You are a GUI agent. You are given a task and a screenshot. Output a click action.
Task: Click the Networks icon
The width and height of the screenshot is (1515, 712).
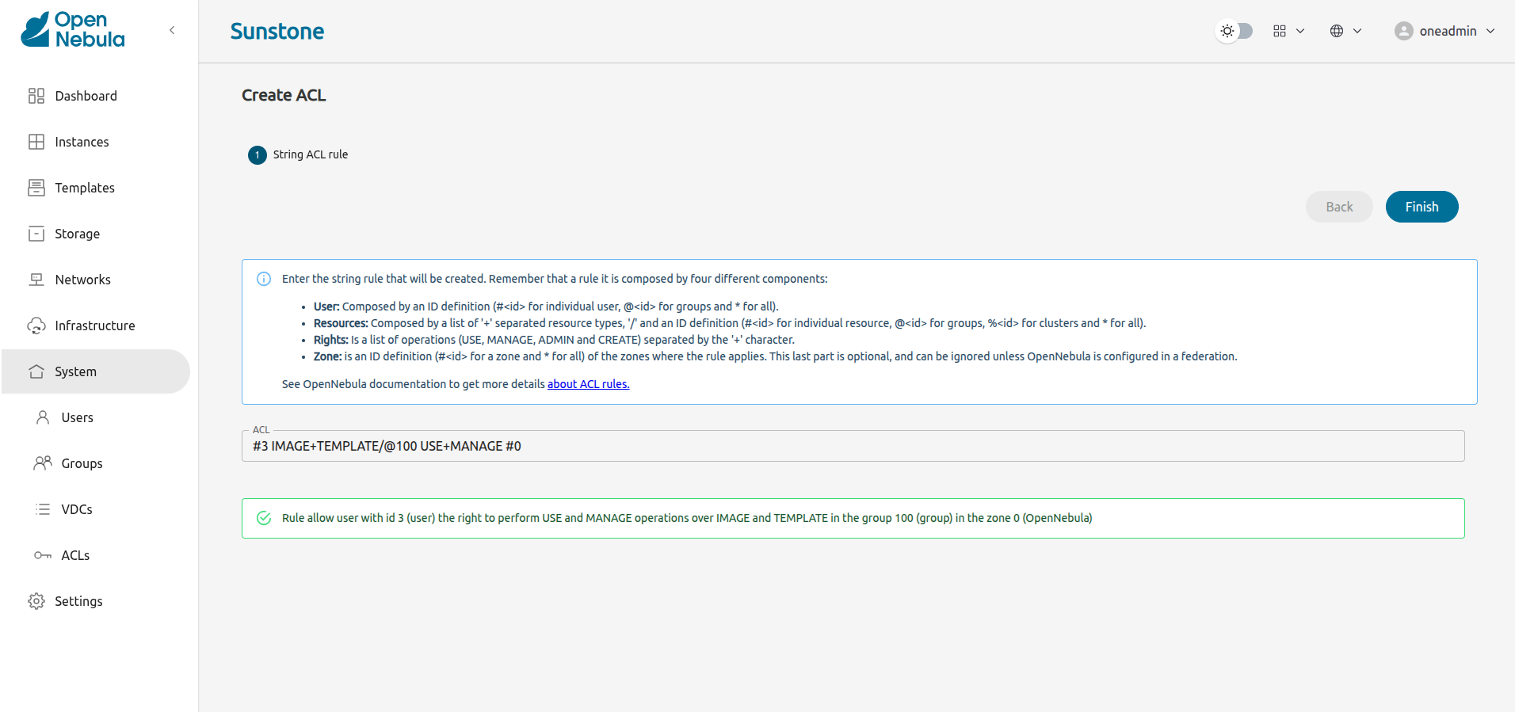pyautogui.click(x=36, y=280)
